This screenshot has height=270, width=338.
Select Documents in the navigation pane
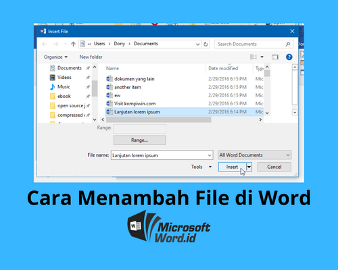point(70,68)
